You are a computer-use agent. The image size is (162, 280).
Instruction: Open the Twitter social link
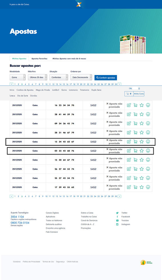[124, 213]
